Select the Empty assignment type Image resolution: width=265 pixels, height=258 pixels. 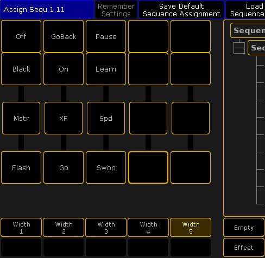point(244,228)
